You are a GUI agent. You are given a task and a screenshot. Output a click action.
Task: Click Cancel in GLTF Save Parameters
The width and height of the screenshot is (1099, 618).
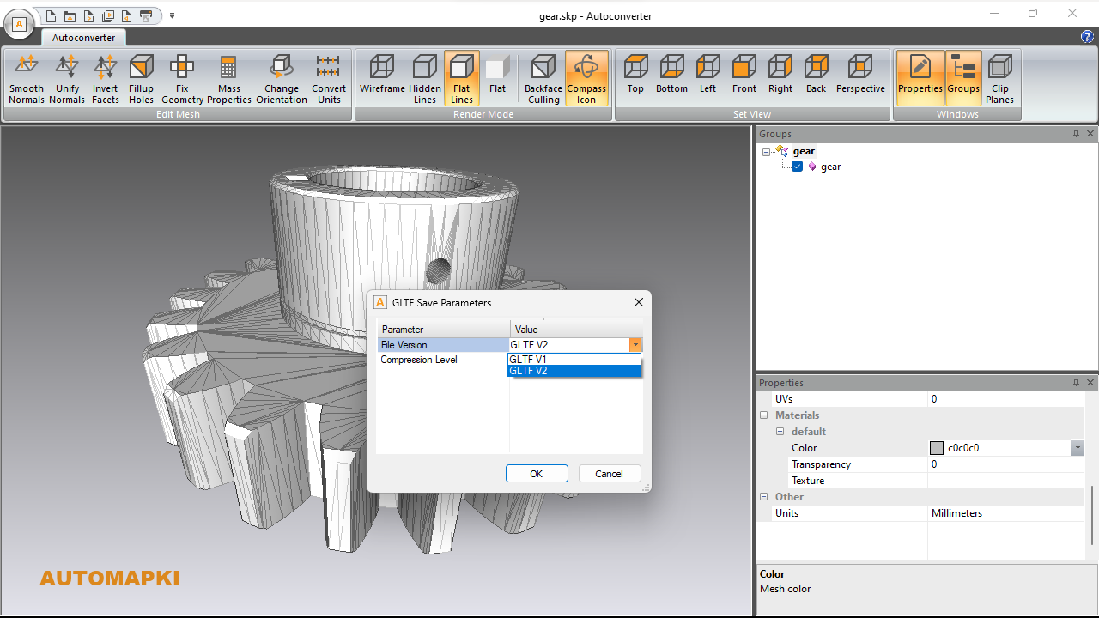tap(610, 474)
